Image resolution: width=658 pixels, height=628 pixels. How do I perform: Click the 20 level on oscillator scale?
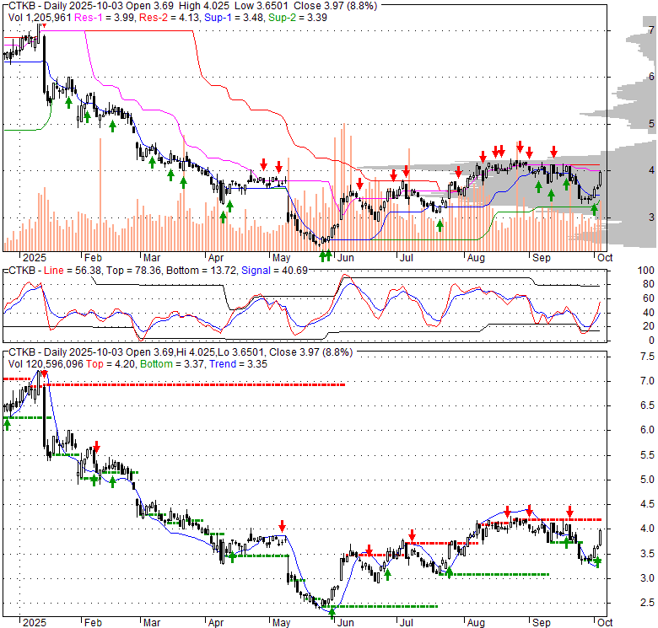click(x=649, y=326)
